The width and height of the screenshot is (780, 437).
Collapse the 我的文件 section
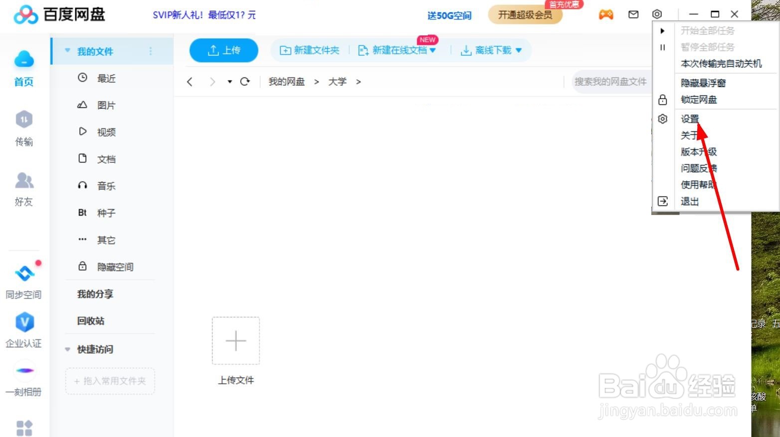pyautogui.click(x=67, y=51)
